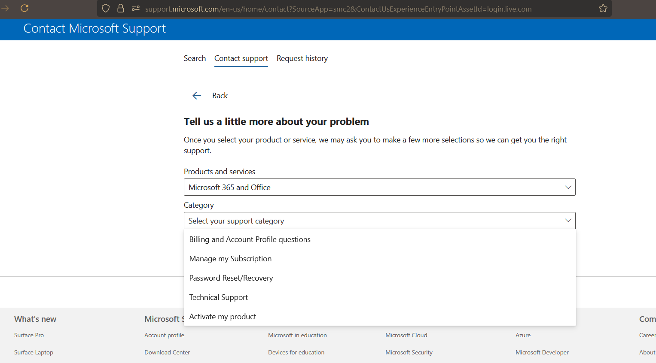Open the Products and services dropdown
This screenshot has height=363, width=656.
[x=379, y=187]
